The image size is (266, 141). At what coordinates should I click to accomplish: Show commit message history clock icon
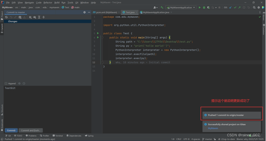click(x=24, y=84)
